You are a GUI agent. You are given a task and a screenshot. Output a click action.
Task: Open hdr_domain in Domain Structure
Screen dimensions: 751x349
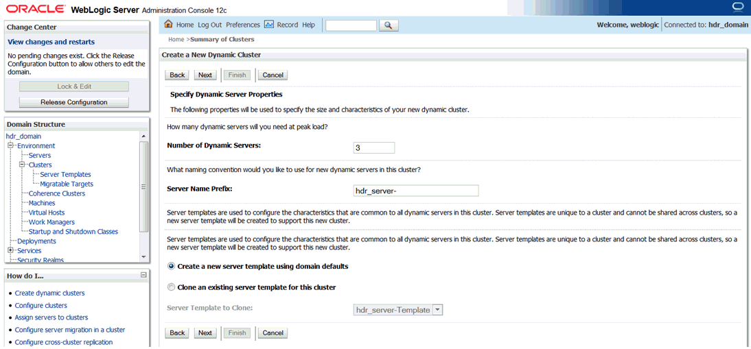point(23,136)
